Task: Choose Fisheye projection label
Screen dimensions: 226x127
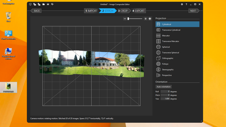Action: tap(165, 64)
